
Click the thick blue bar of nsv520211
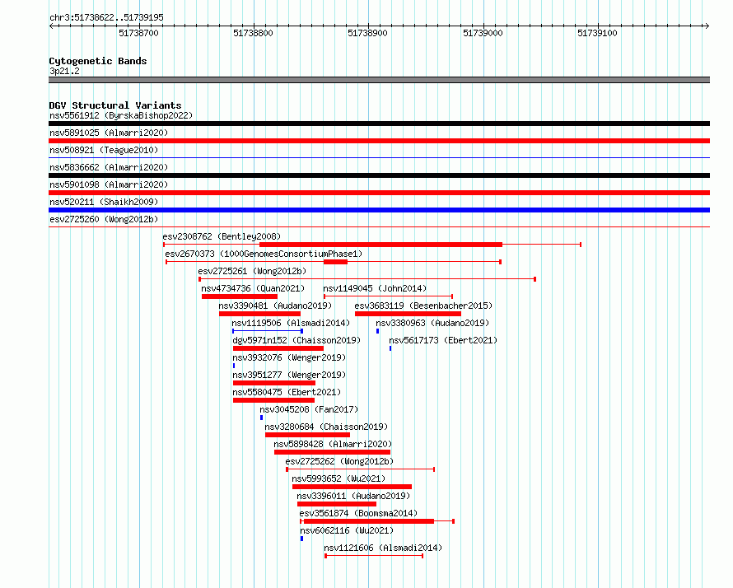(379, 210)
